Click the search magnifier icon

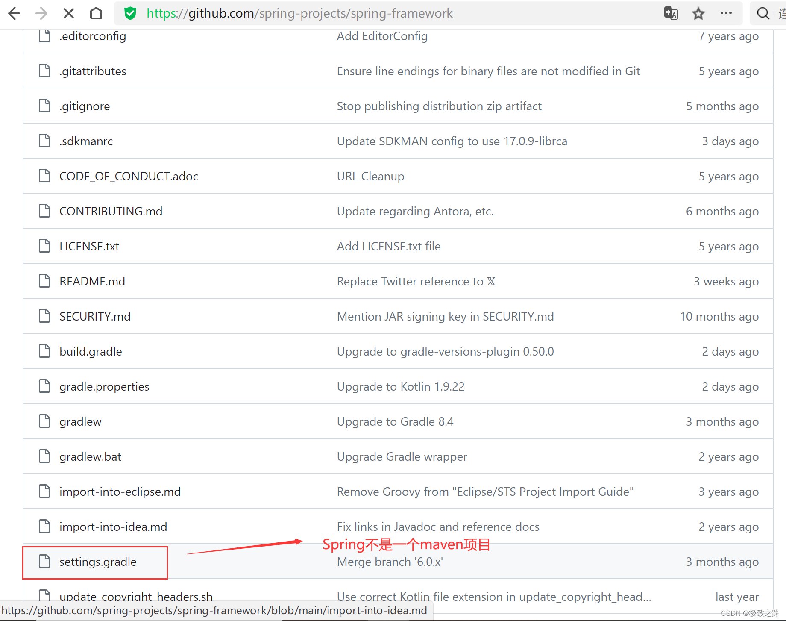coord(763,13)
